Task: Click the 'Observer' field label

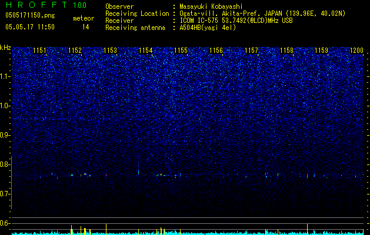Action: [x=119, y=6]
